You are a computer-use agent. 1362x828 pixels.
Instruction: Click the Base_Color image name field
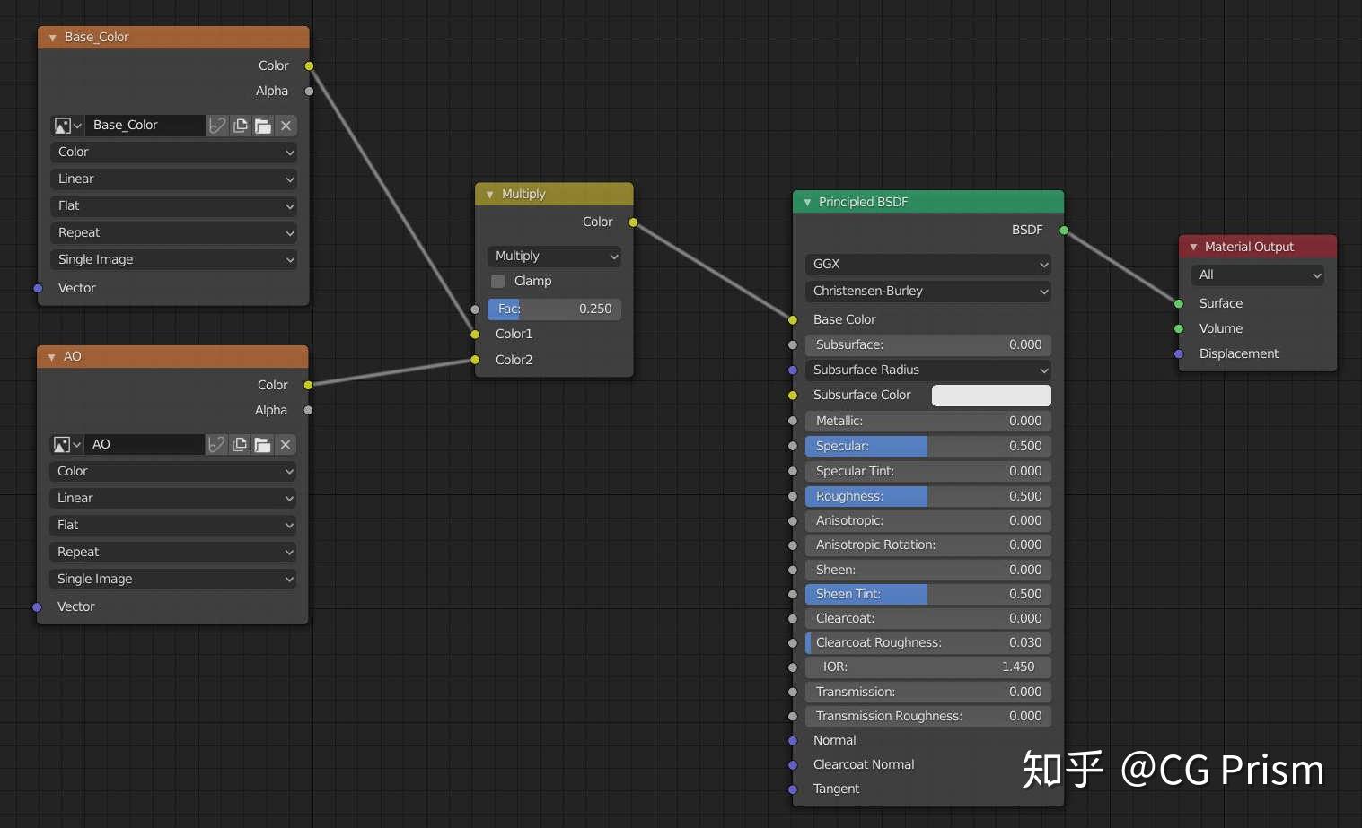pos(146,126)
